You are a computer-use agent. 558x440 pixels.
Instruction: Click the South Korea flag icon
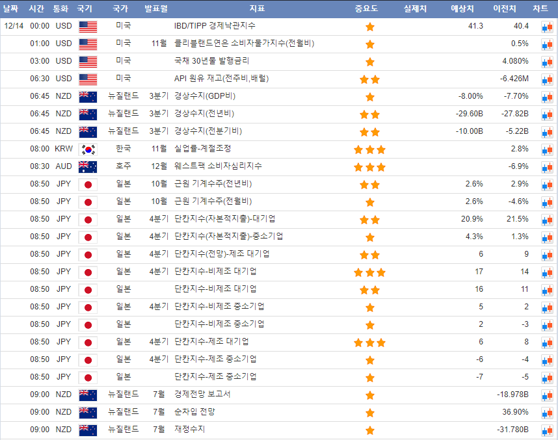click(88, 149)
